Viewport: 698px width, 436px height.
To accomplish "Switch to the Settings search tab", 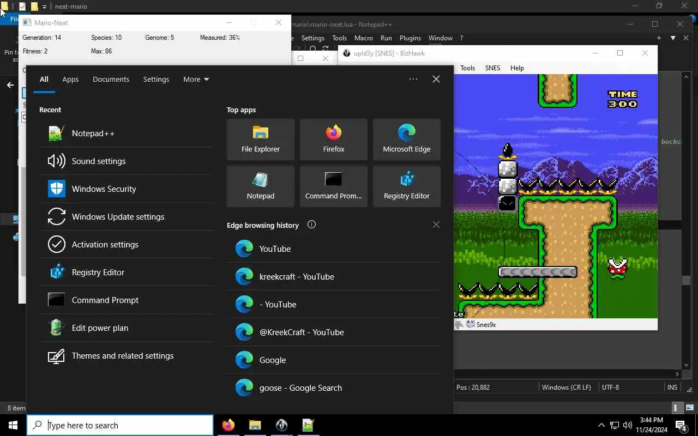I will pos(156,79).
